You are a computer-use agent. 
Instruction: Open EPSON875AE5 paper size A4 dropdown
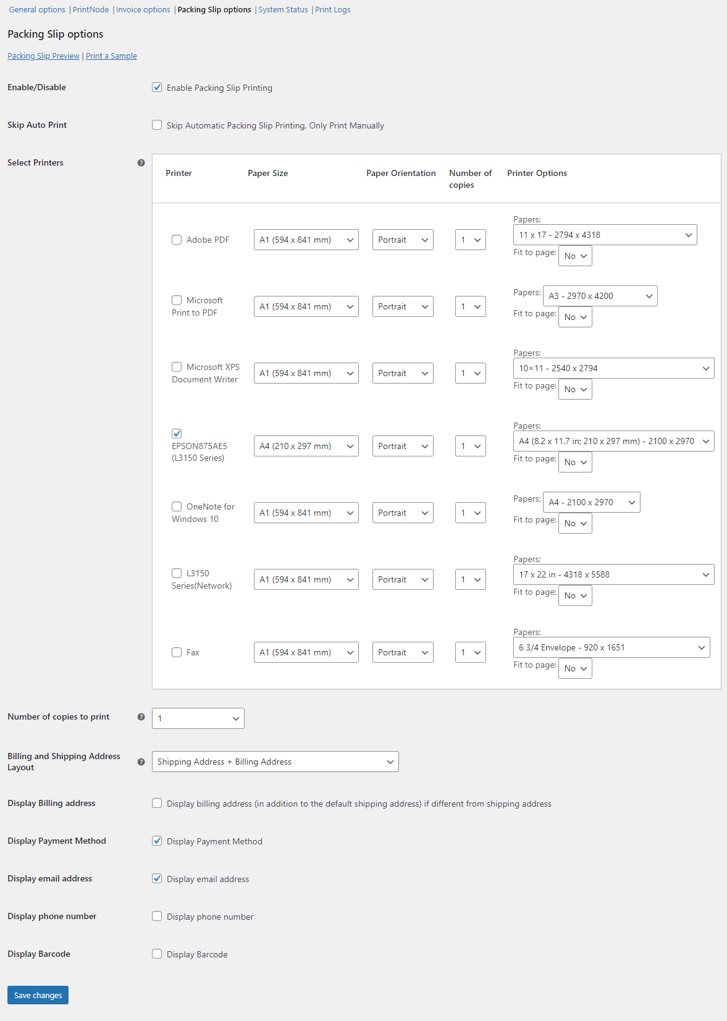pos(306,446)
